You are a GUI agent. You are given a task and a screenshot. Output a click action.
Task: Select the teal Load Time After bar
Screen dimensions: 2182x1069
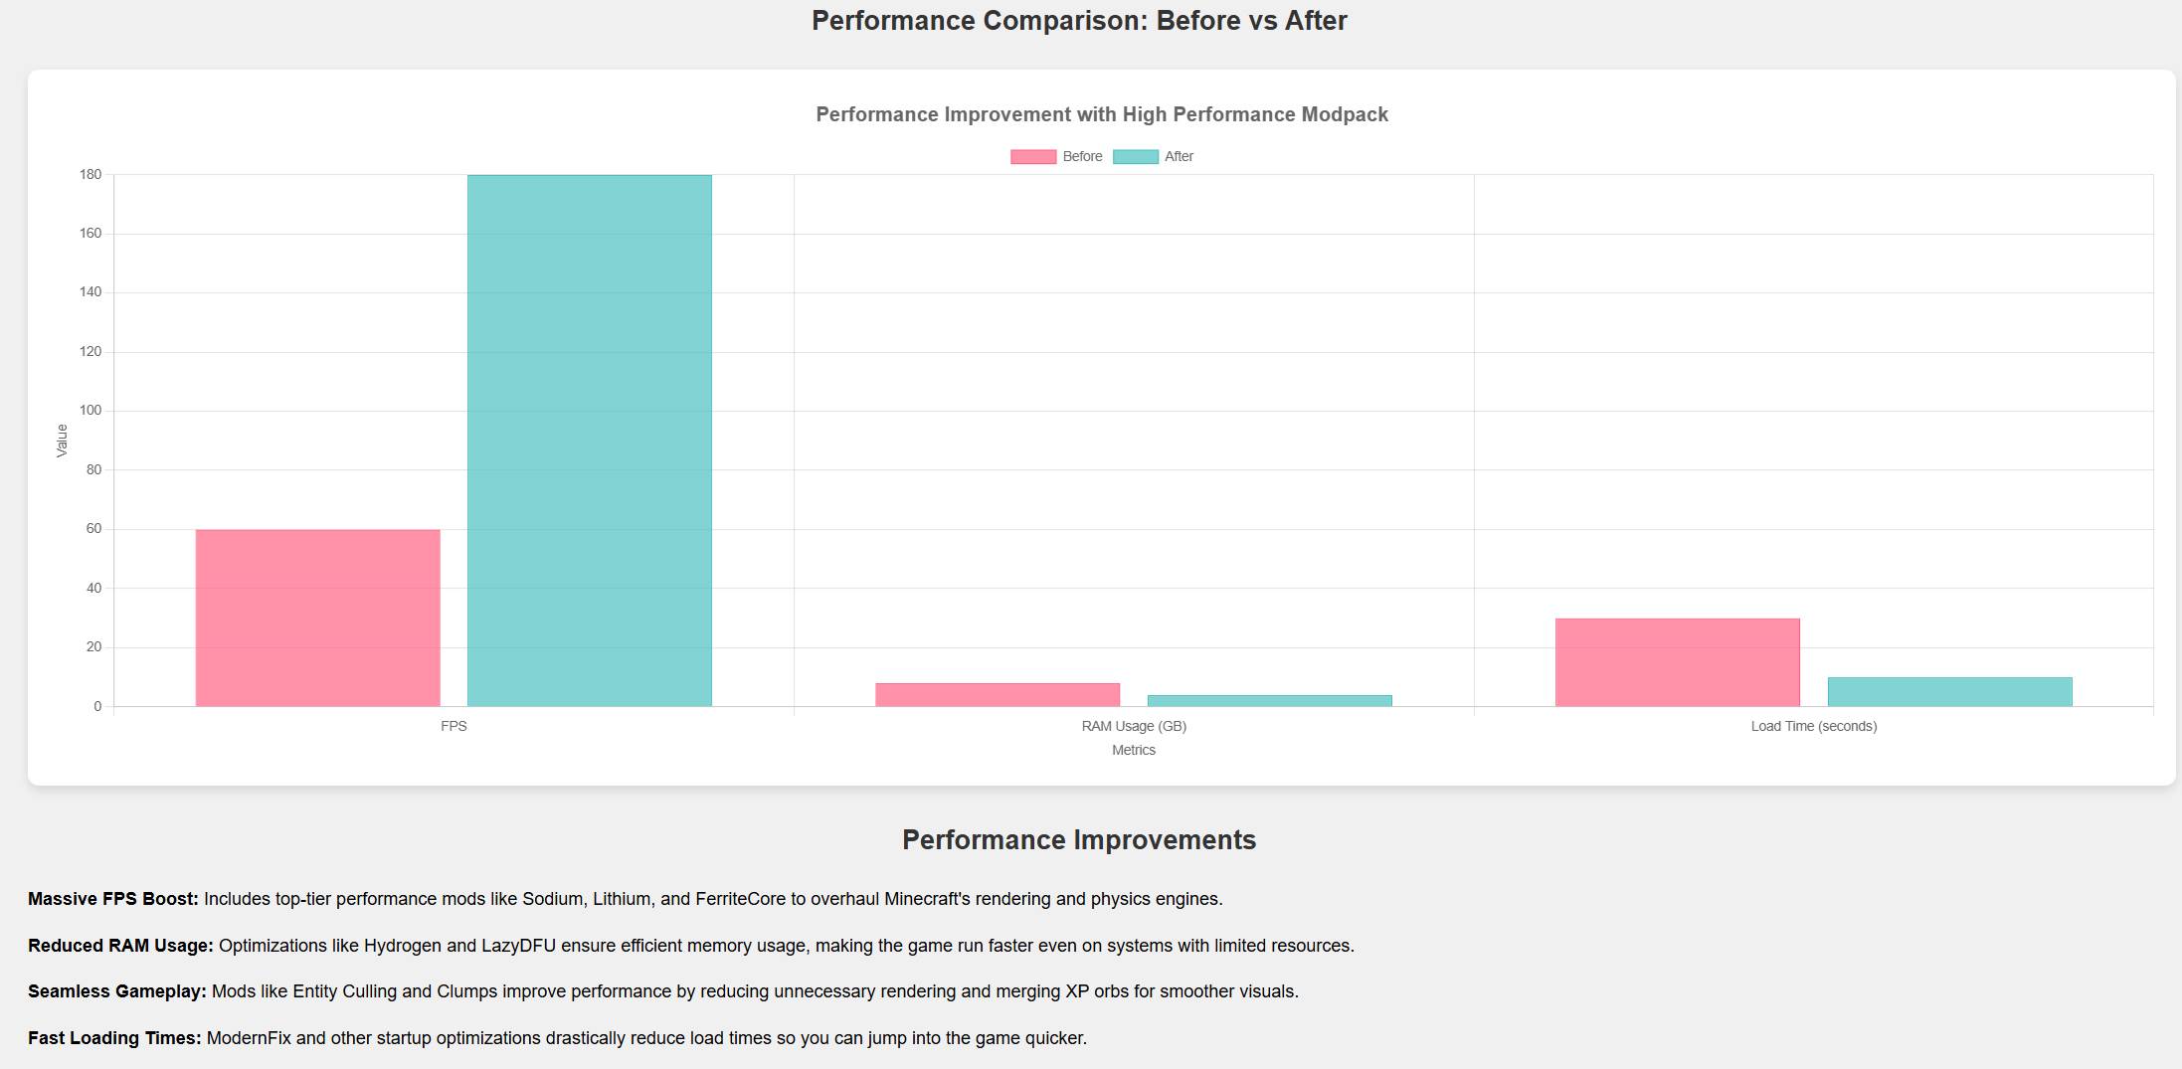click(1949, 692)
